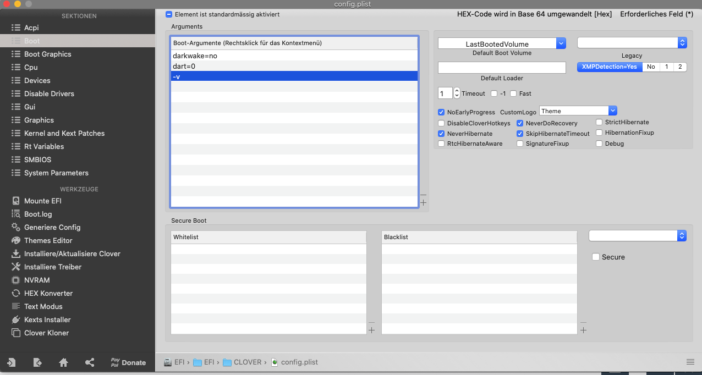Click the Mounte EFI disk icon

(x=15, y=201)
